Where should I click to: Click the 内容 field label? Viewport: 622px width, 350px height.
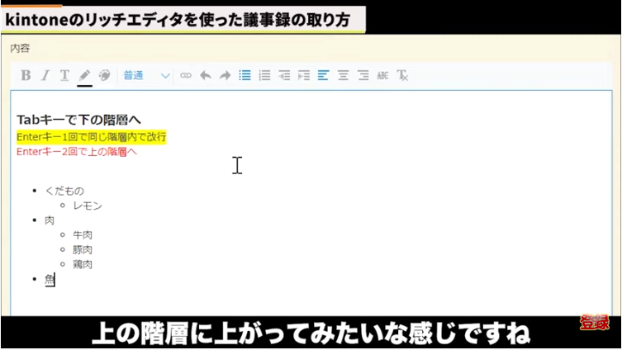(20, 49)
